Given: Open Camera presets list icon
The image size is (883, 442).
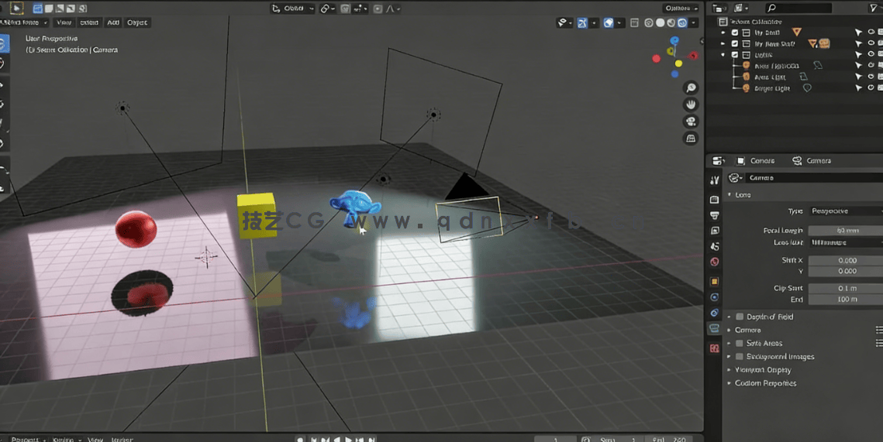Looking at the screenshot, I should 879,330.
